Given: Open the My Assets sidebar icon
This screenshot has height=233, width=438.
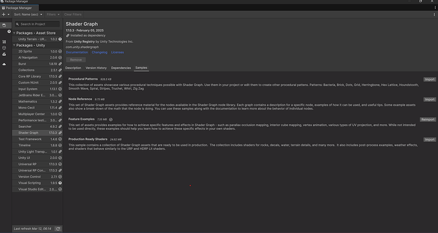Looking at the screenshot, I should [4, 54].
